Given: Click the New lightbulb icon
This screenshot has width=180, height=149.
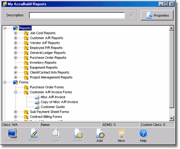Looking at the screenshot, I should 121,133.
